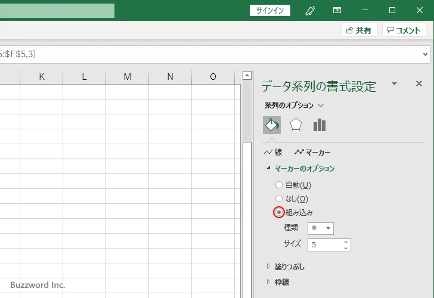434x298 pixels.
Task: Collapse the マーカーのオプション section
Action: pos(268,168)
